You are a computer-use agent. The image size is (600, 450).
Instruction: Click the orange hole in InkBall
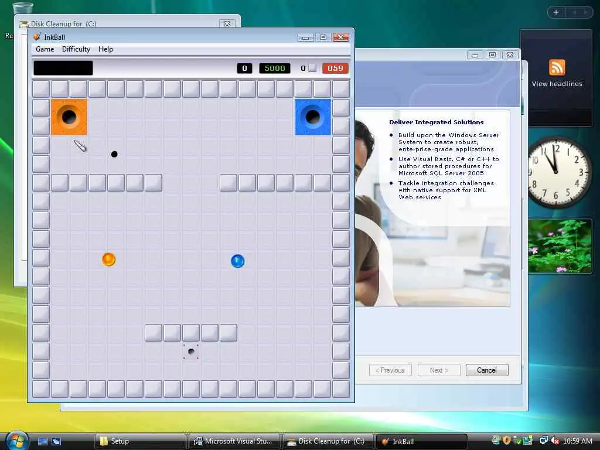coord(69,117)
